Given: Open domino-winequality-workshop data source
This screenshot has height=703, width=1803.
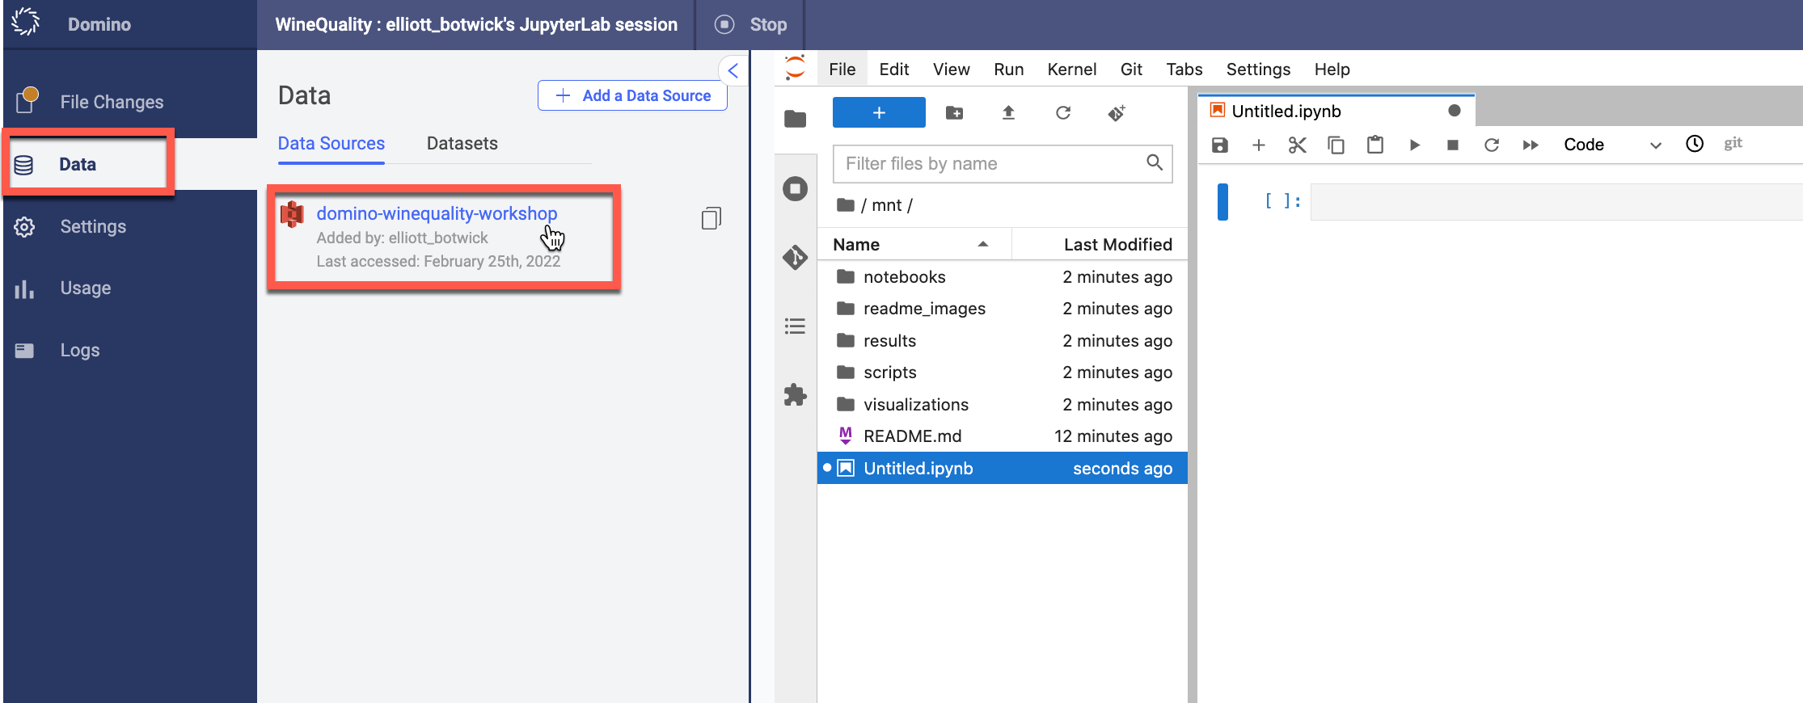Looking at the screenshot, I should tap(437, 213).
